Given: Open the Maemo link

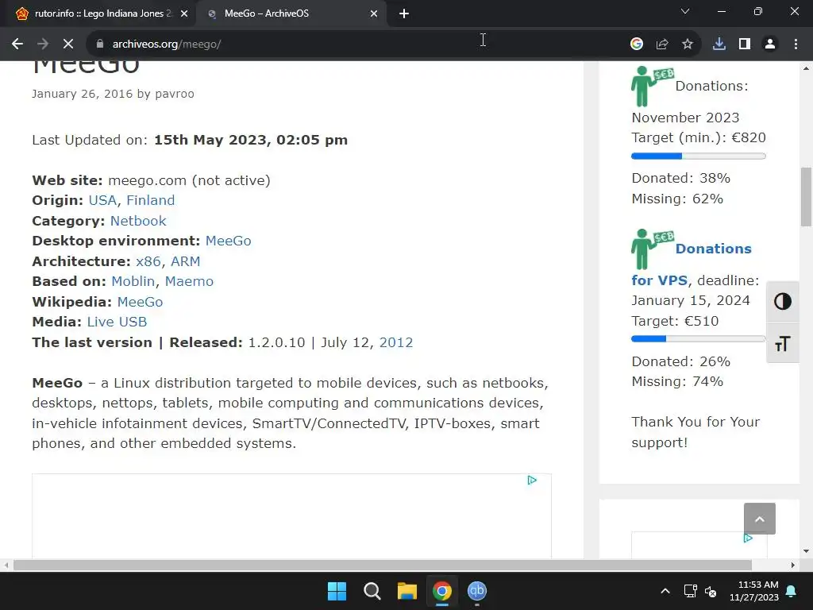Looking at the screenshot, I should point(189,282).
